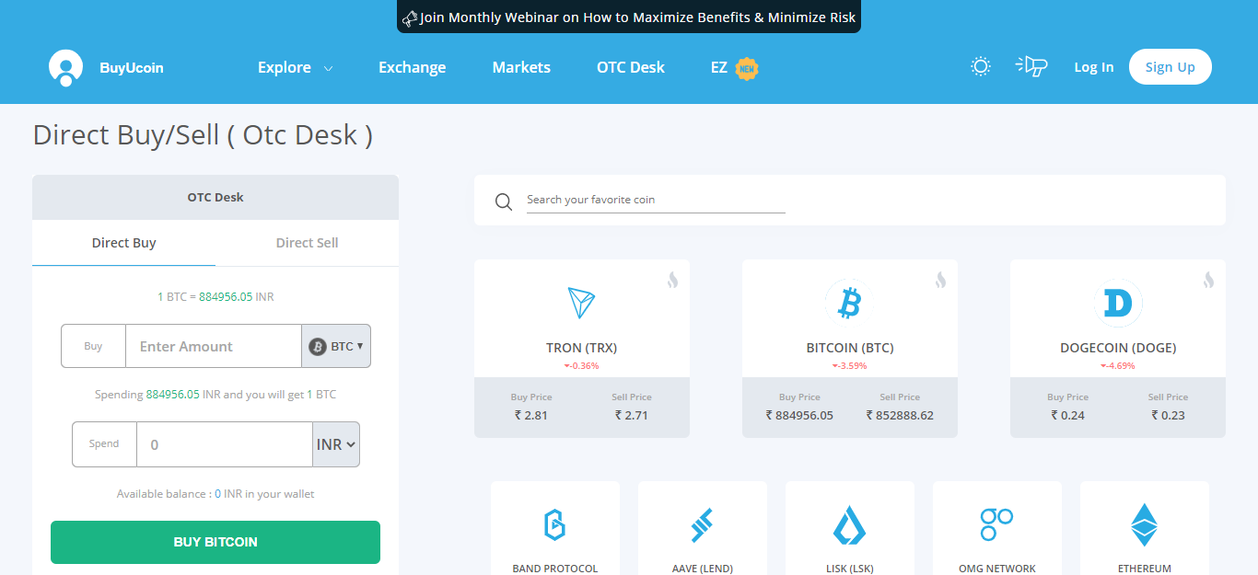This screenshot has height=575, width=1258.
Task: Click Bitcoin buy price ₹ 884956.05
Action: click(x=799, y=415)
